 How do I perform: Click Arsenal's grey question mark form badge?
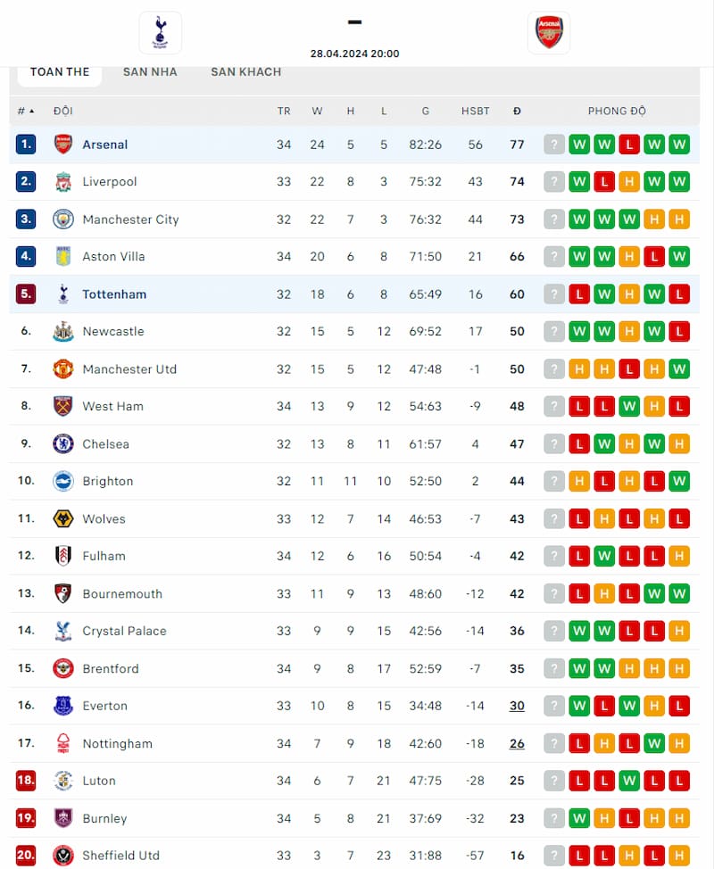coord(554,145)
